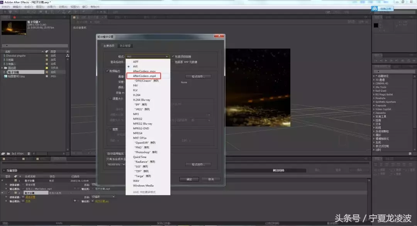Open 合成(C) menu
This screenshot has height=226, width=417.
(29, 7)
